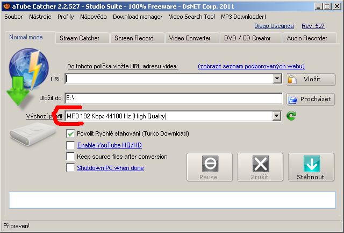Image resolution: width=344 pixels, height=233 pixels.
Task: Expand the URL history dropdown arrow
Action: (x=277, y=79)
